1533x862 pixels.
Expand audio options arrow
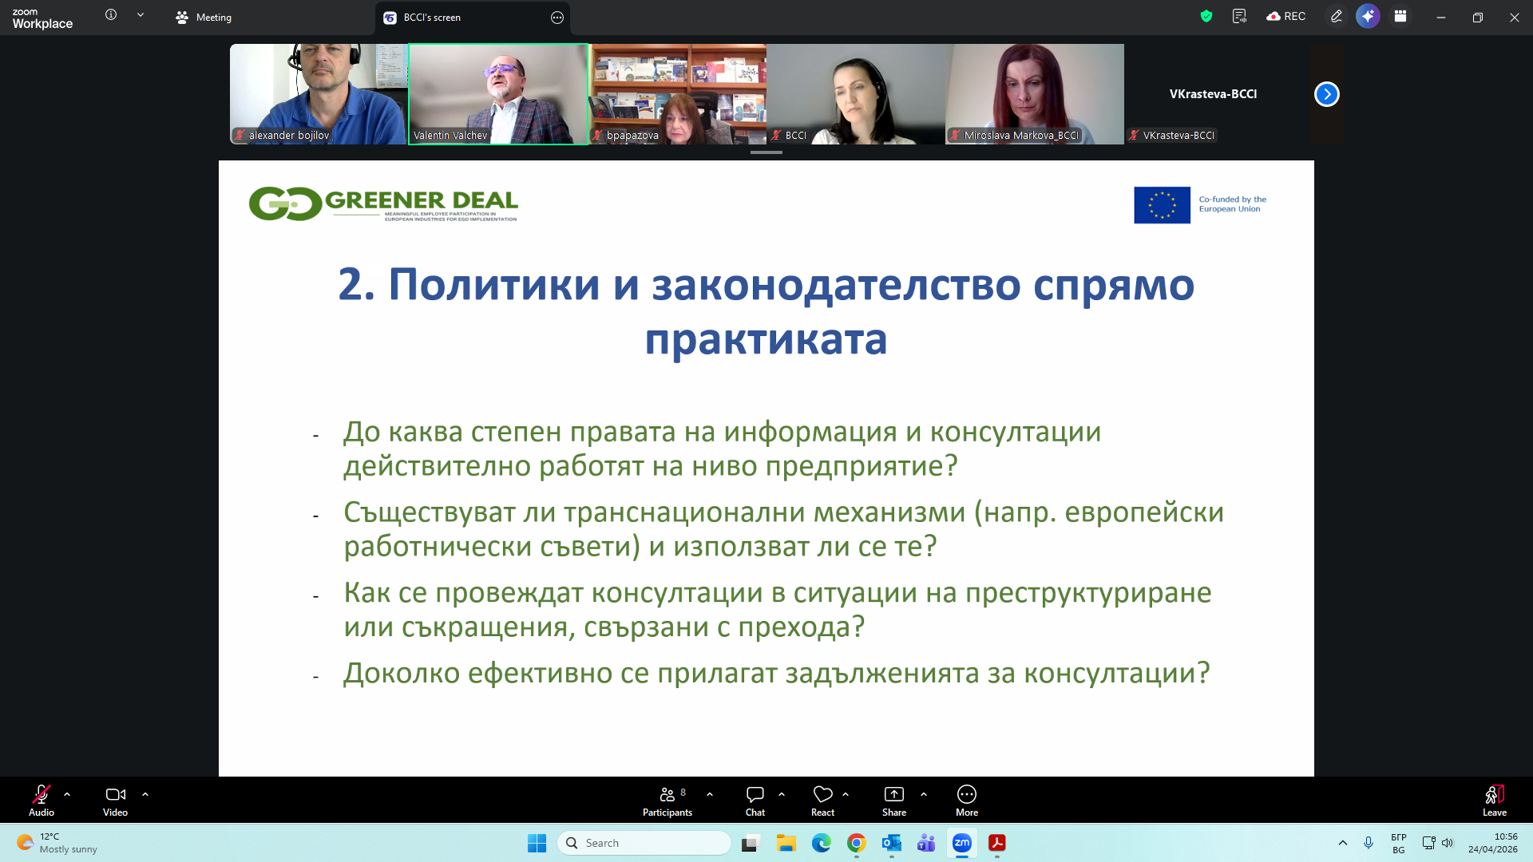coord(67,794)
